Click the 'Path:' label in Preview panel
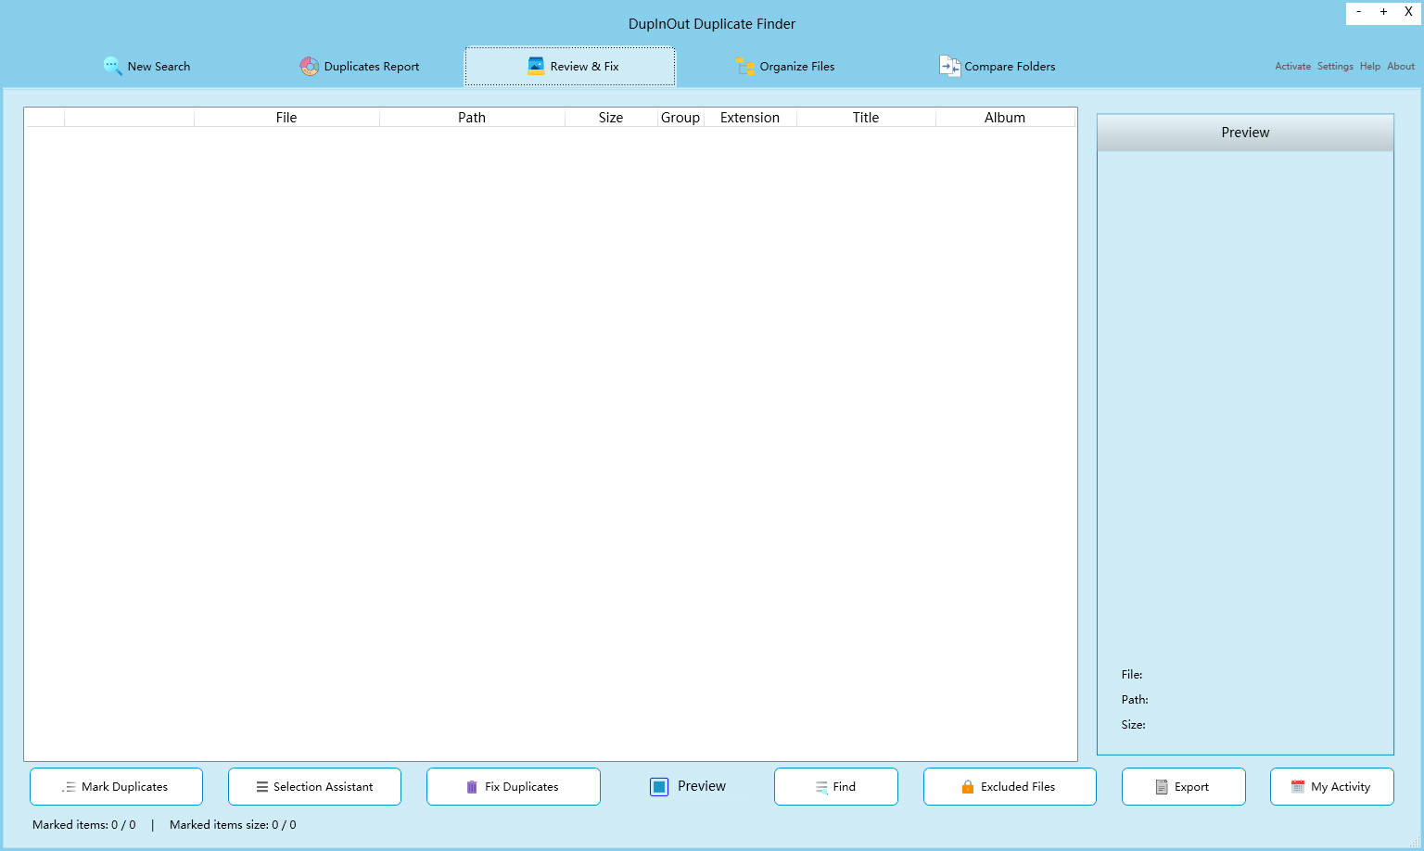 tap(1135, 700)
